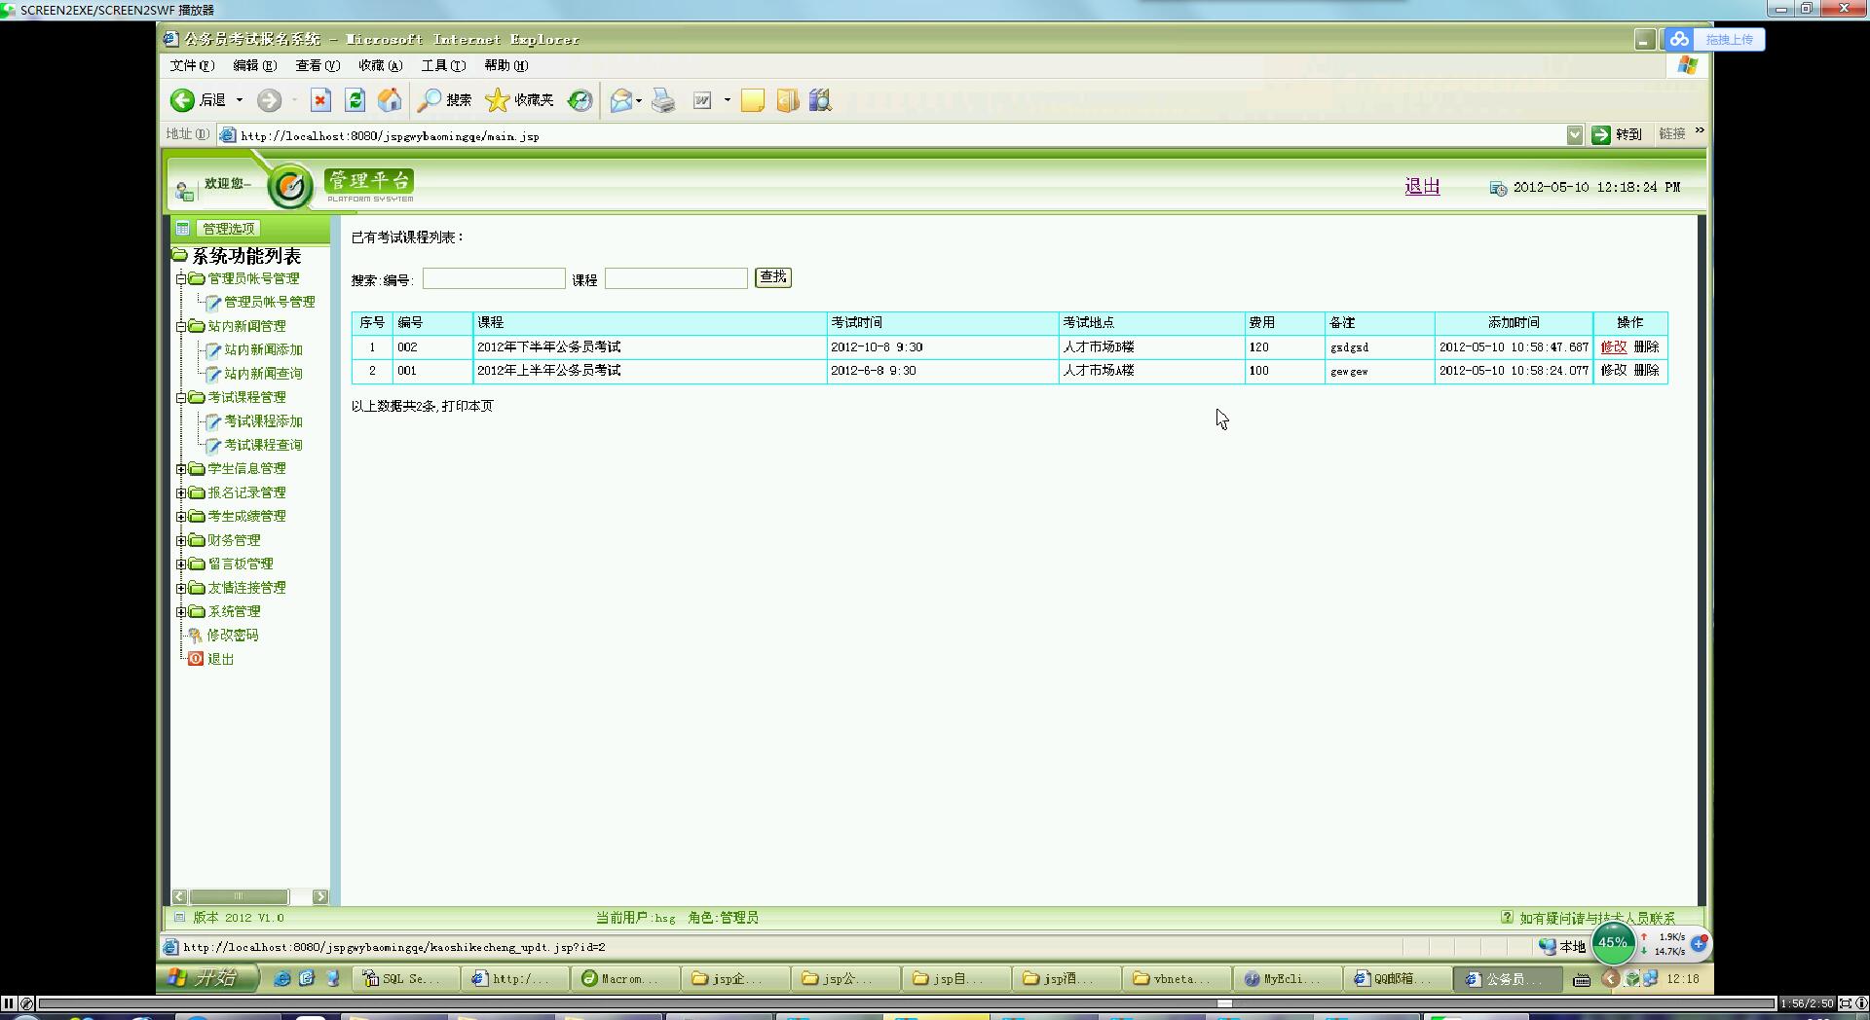The width and height of the screenshot is (1870, 1020).
Task: Click 修改 for course 002
Action: (1614, 346)
